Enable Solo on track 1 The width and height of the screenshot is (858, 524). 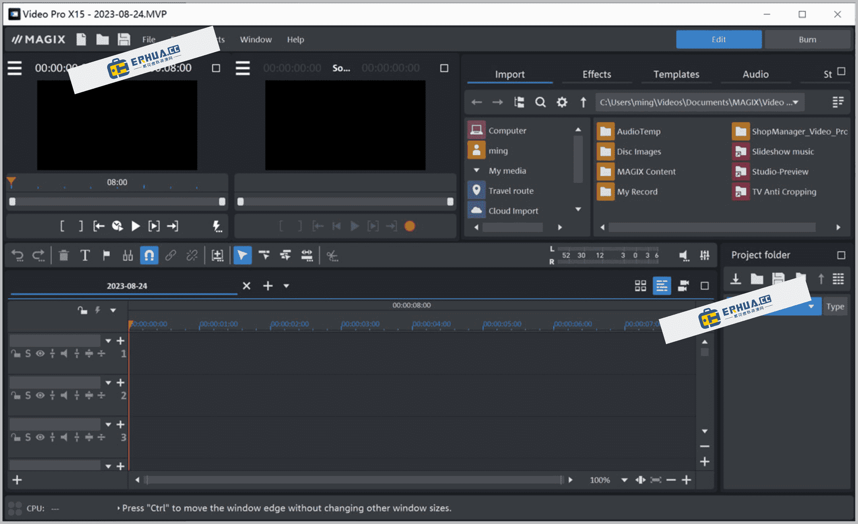click(28, 354)
